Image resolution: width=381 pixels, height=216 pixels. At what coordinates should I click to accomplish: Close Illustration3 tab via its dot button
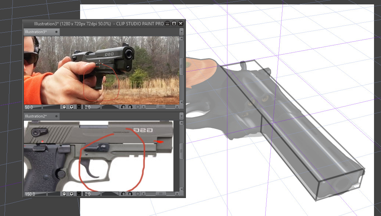click(56, 32)
